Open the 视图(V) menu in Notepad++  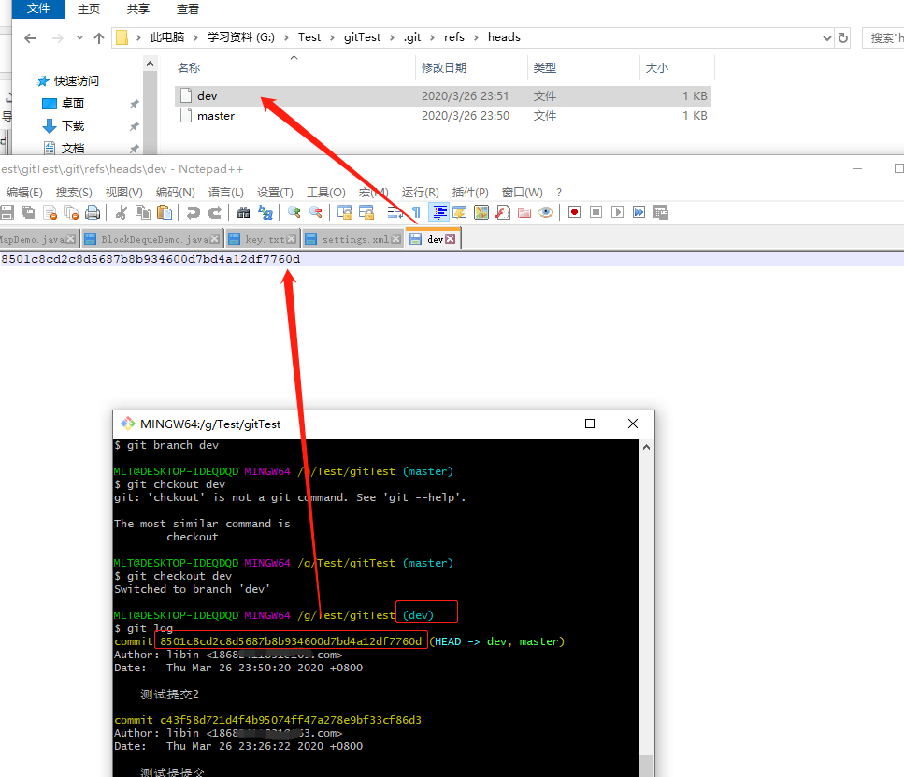(x=124, y=192)
